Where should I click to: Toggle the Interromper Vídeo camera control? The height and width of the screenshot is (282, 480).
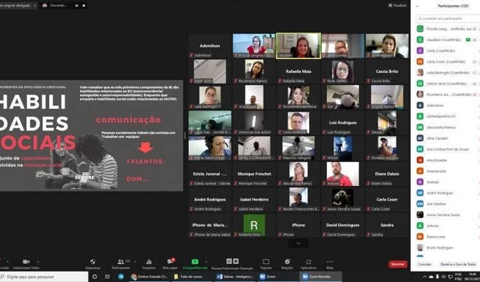(26, 262)
